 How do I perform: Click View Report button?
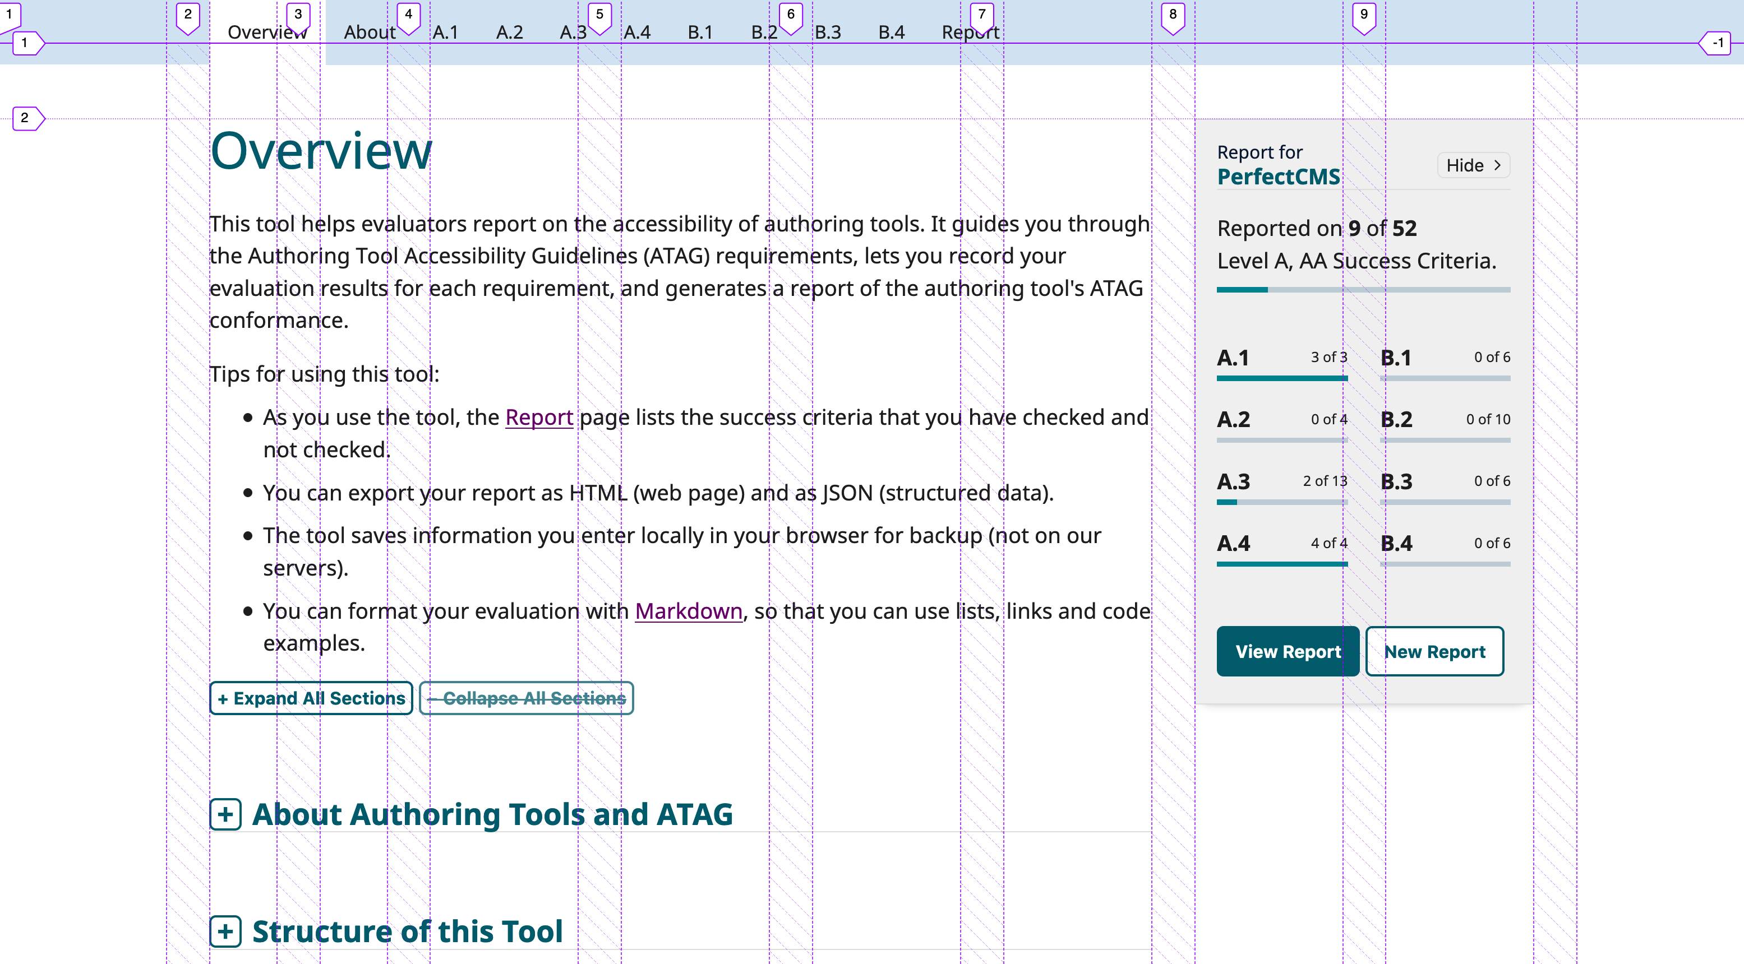1288,652
